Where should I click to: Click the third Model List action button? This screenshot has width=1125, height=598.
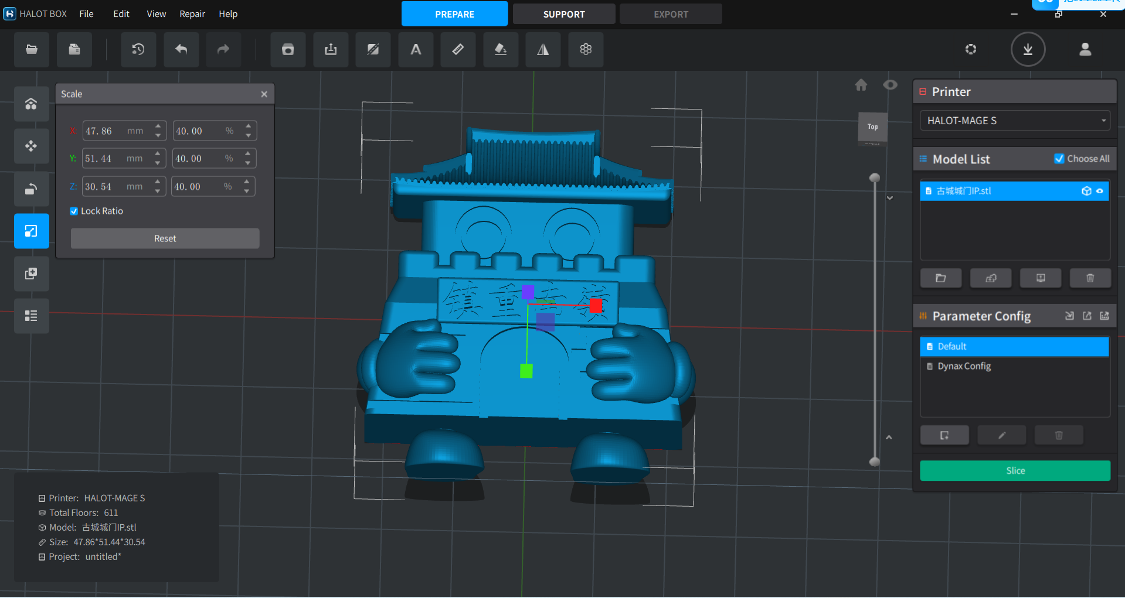coord(1041,278)
